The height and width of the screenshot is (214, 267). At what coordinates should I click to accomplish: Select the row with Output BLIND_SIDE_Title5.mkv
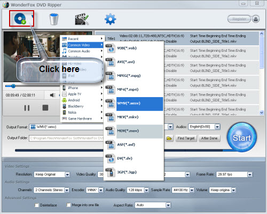pyautogui.click(x=211, y=97)
